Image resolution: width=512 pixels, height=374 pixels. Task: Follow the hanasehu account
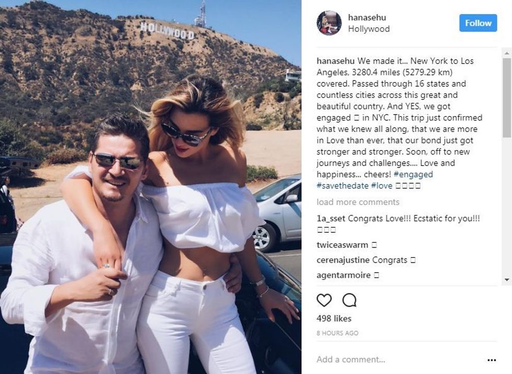pyautogui.click(x=478, y=23)
